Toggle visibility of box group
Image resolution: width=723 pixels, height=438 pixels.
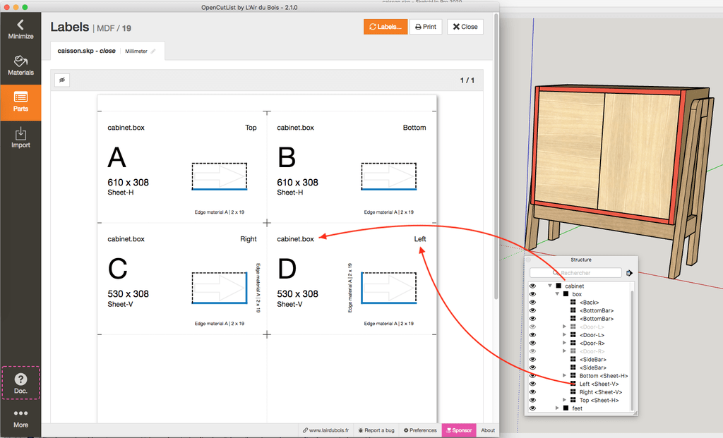(532, 294)
